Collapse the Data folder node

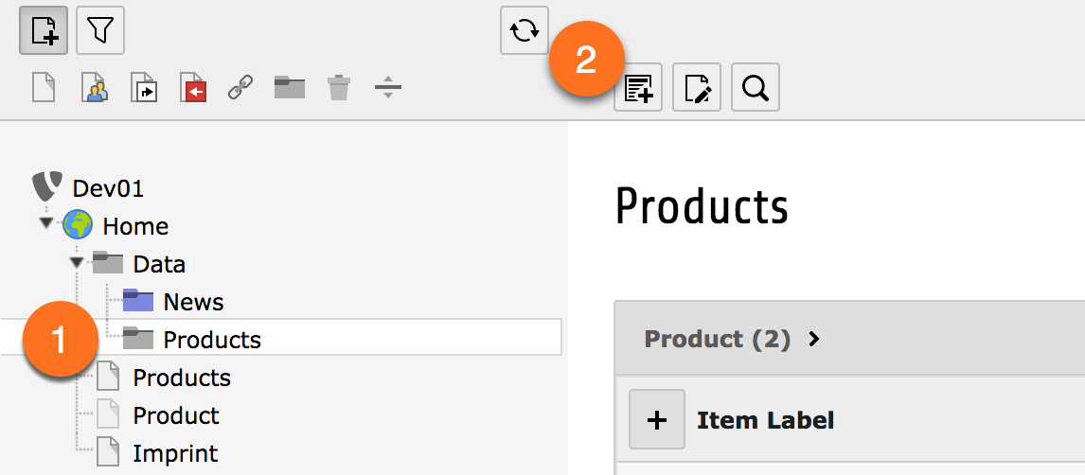coord(77,261)
